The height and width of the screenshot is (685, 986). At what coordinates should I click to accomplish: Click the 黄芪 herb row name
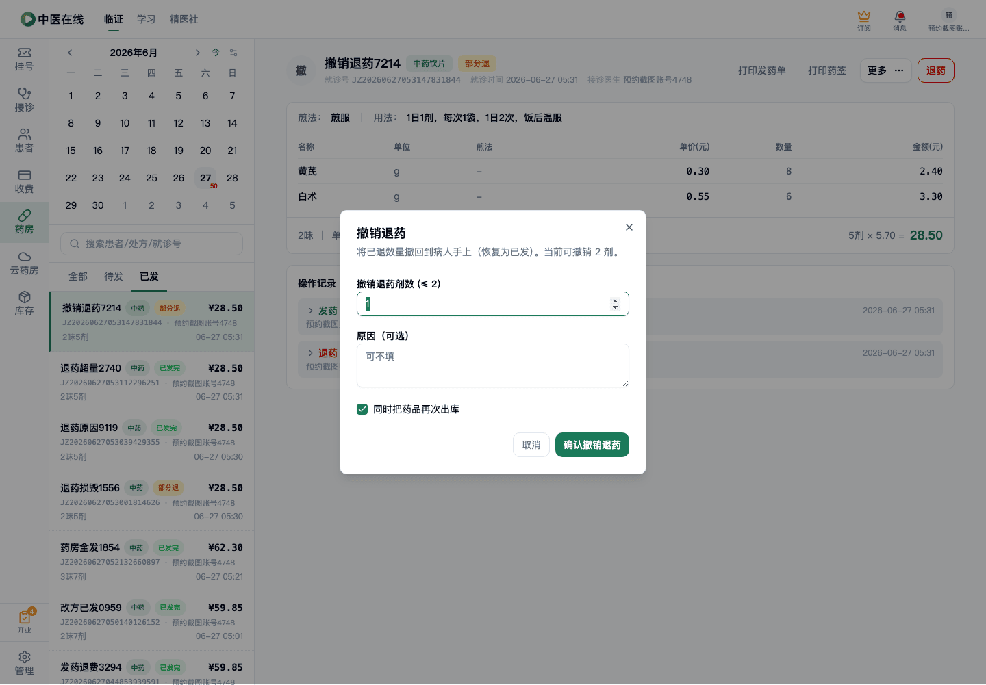[x=307, y=171]
